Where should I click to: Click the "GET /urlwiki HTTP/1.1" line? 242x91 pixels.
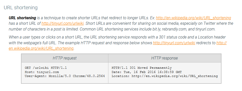[x=46, y=68]
